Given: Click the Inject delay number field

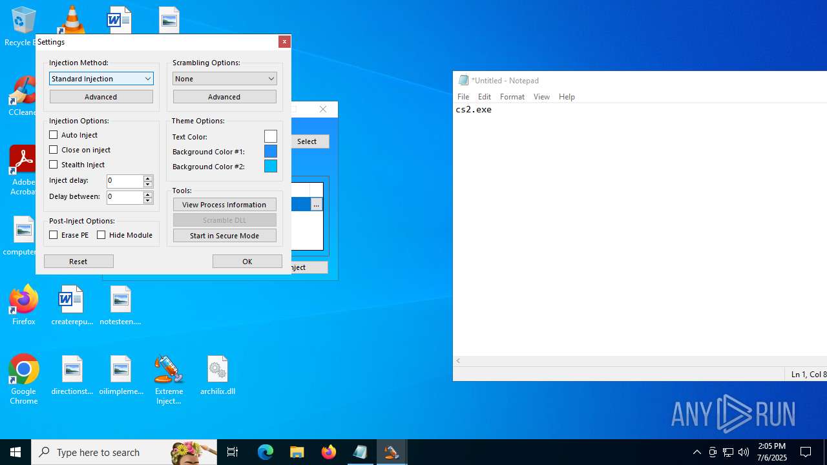Looking at the screenshot, I should [125, 181].
